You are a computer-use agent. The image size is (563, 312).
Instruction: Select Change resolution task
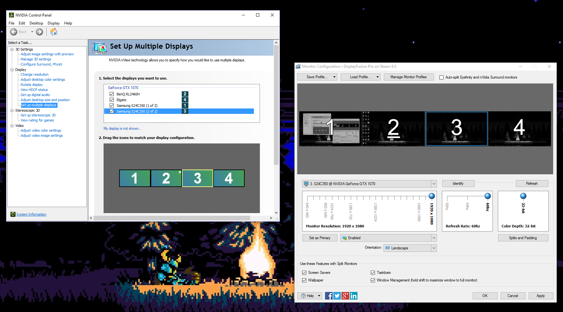pos(35,74)
